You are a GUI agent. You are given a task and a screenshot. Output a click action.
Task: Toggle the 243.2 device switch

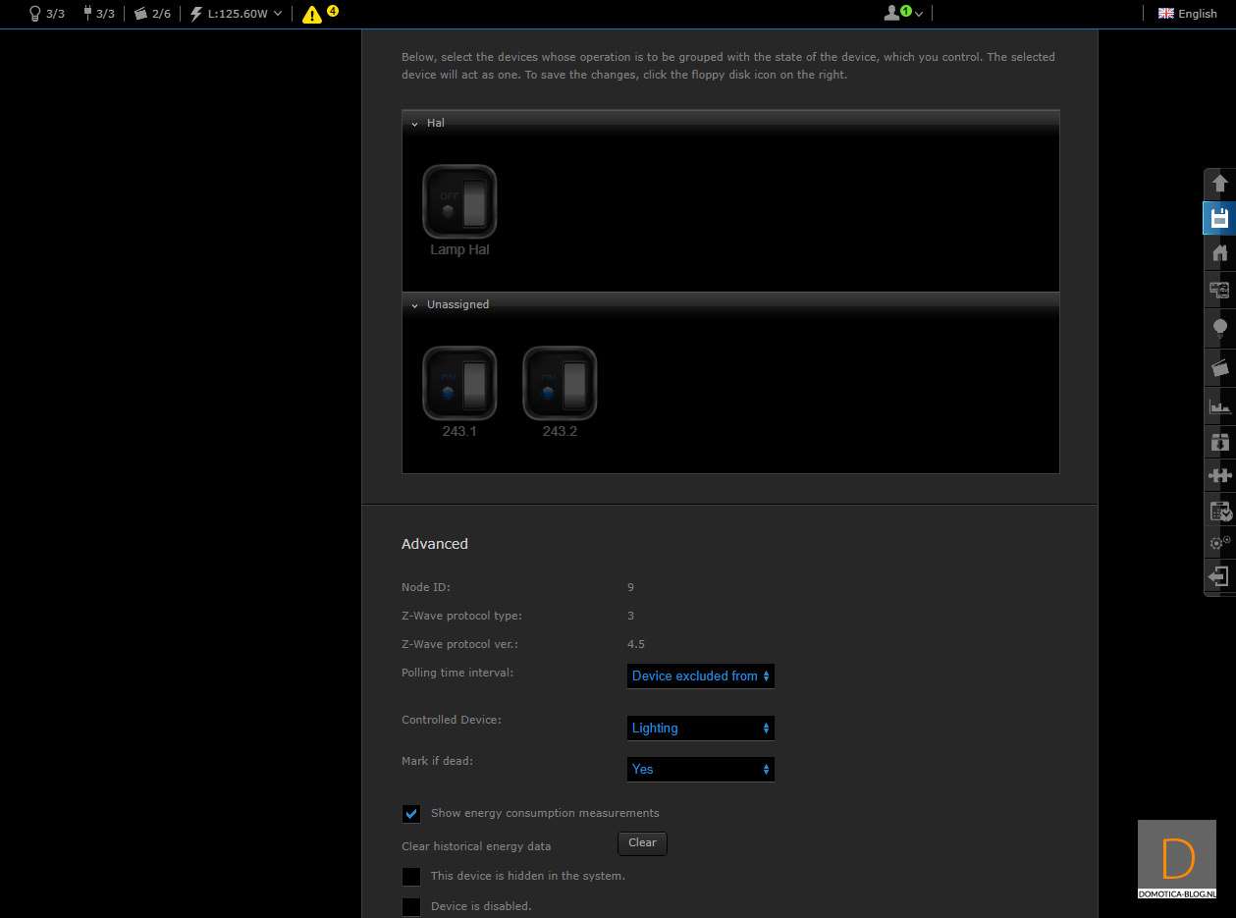pos(560,383)
